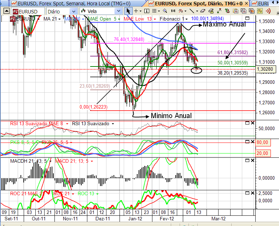Viewport: 279px width, 226px height.
Task: Click the Fx EURUSD icon in chart legend
Action: coord(13,19)
